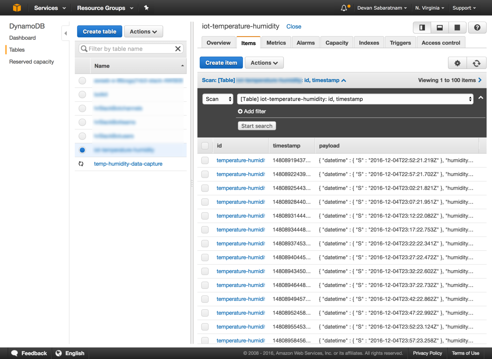This screenshot has width=492, height=359.
Task: Select all items with header checkbox
Action: pos(205,146)
